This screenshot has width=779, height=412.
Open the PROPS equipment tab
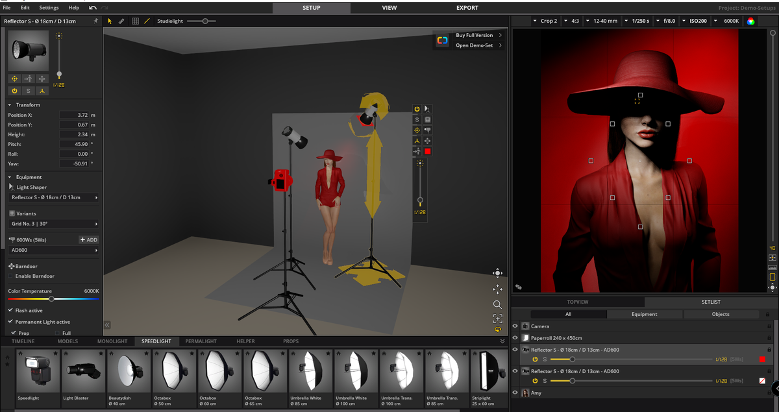click(x=291, y=341)
